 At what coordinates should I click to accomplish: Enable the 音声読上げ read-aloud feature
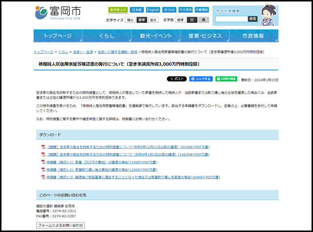[118, 10]
